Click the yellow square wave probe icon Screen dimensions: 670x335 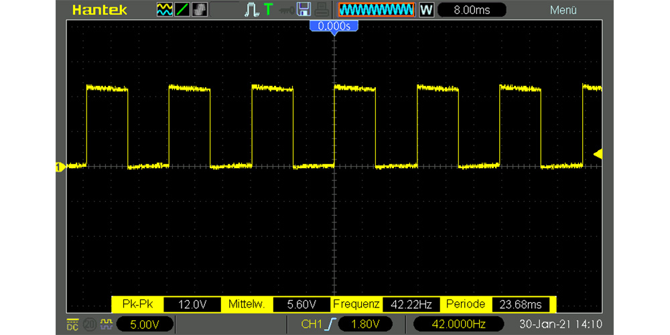tap(107, 324)
